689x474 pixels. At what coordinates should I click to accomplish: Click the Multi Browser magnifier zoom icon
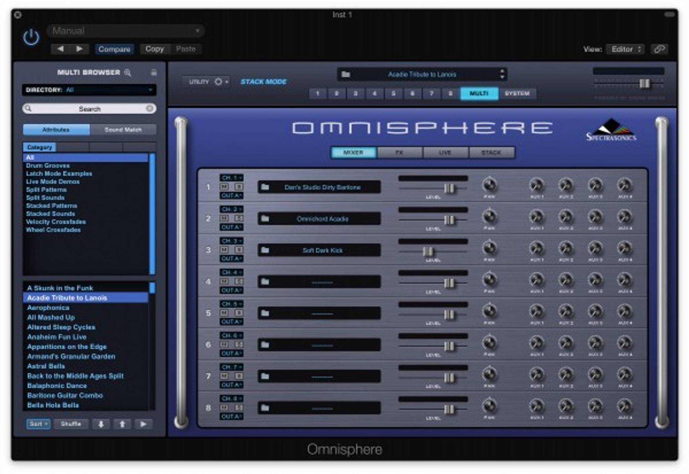[x=127, y=73]
